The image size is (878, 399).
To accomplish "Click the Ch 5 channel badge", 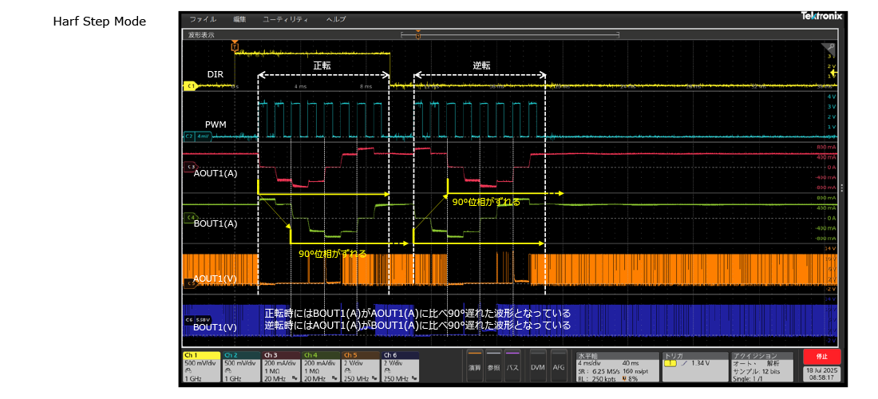I will tap(361, 367).
